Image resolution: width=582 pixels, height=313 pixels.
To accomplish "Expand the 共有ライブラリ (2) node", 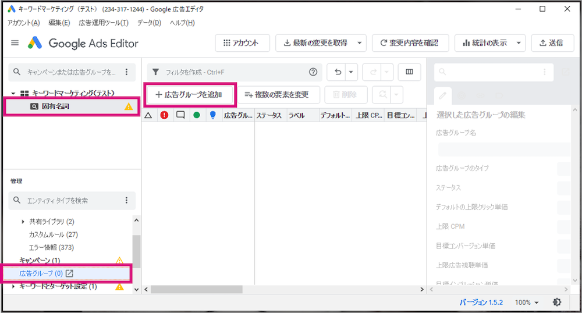I will (23, 222).
